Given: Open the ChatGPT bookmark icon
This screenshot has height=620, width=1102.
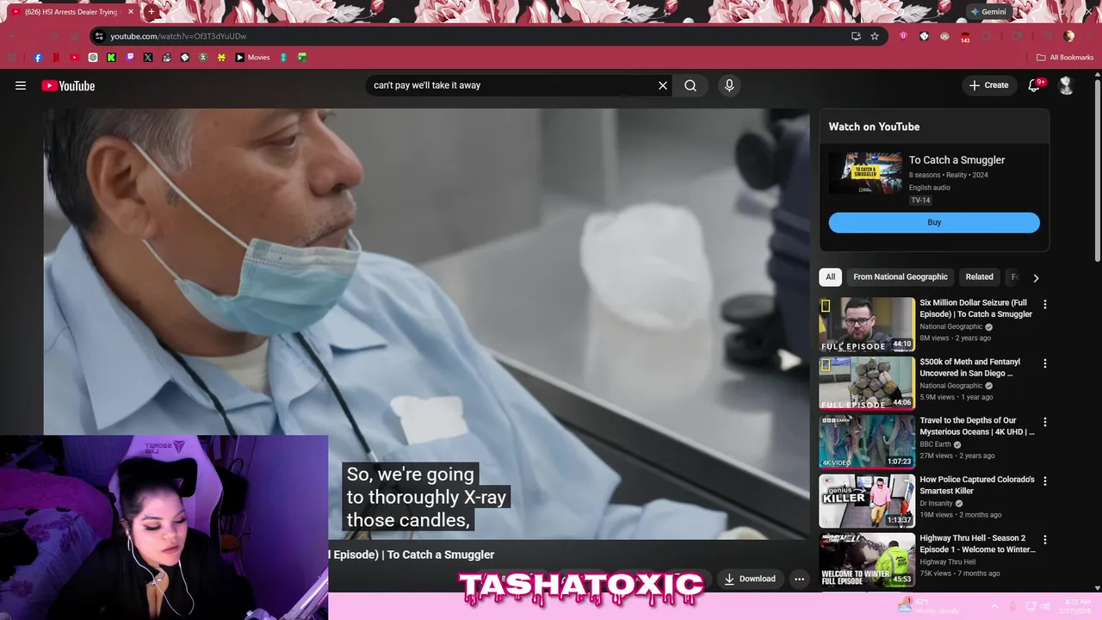Looking at the screenshot, I should coord(93,58).
